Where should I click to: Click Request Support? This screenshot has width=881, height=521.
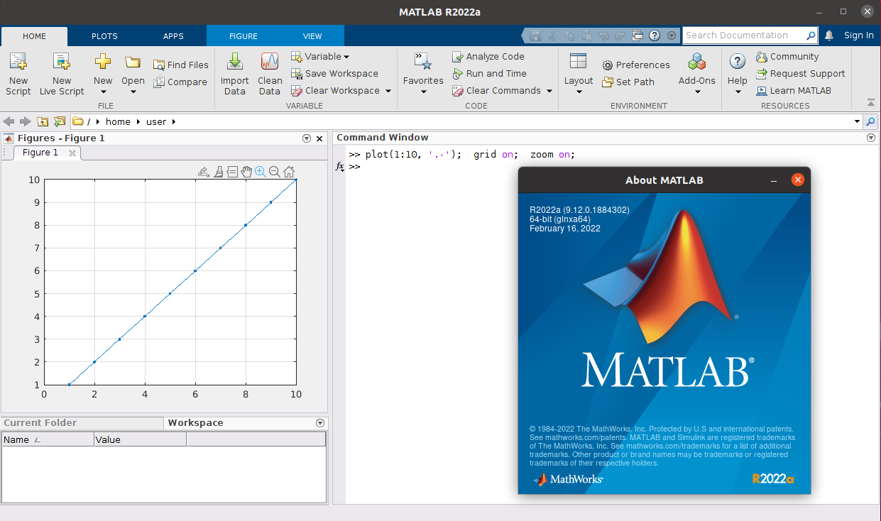(800, 74)
